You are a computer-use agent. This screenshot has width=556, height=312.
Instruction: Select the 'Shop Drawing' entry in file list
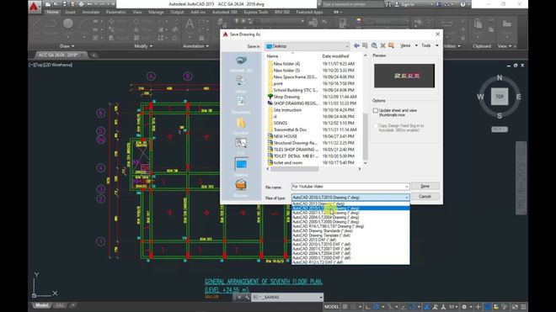(314, 97)
